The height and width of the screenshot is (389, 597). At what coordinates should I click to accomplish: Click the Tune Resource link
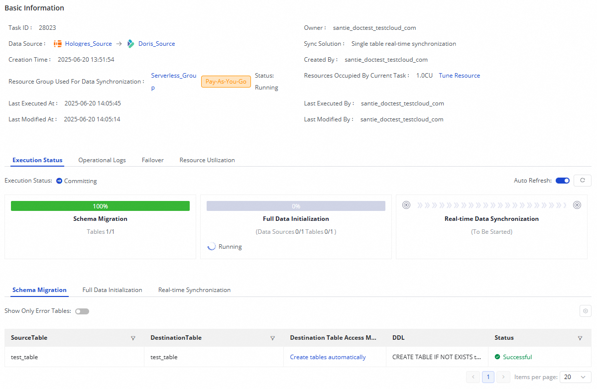click(x=459, y=76)
